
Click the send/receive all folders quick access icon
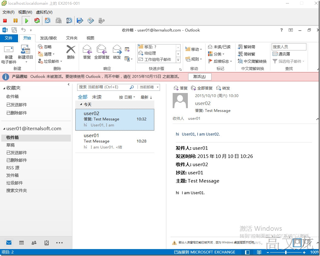click(x=14, y=30)
